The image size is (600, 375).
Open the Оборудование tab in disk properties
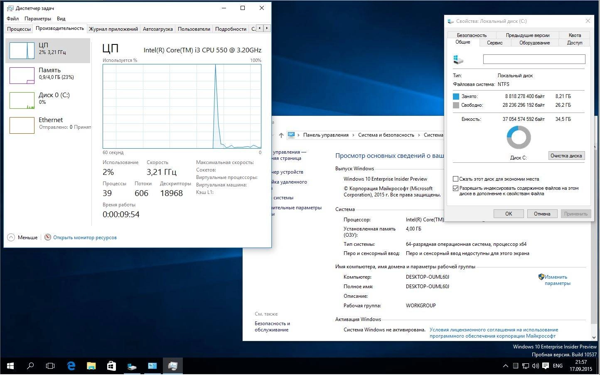534,43
